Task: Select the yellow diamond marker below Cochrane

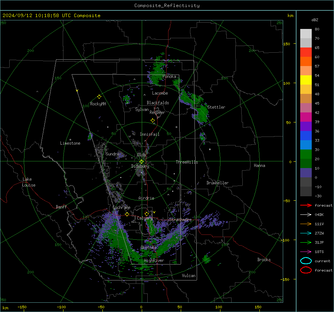Action: pyautogui.click(x=127, y=214)
